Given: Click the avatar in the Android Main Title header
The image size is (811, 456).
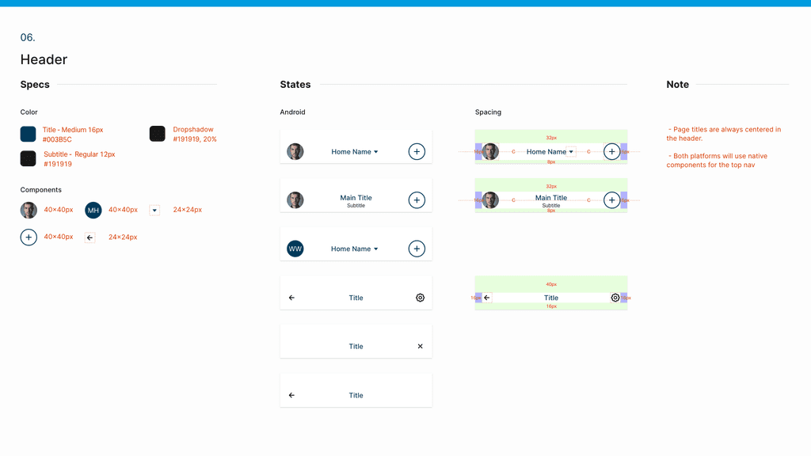Looking at the screenshot, I should (x=295, y=200).
